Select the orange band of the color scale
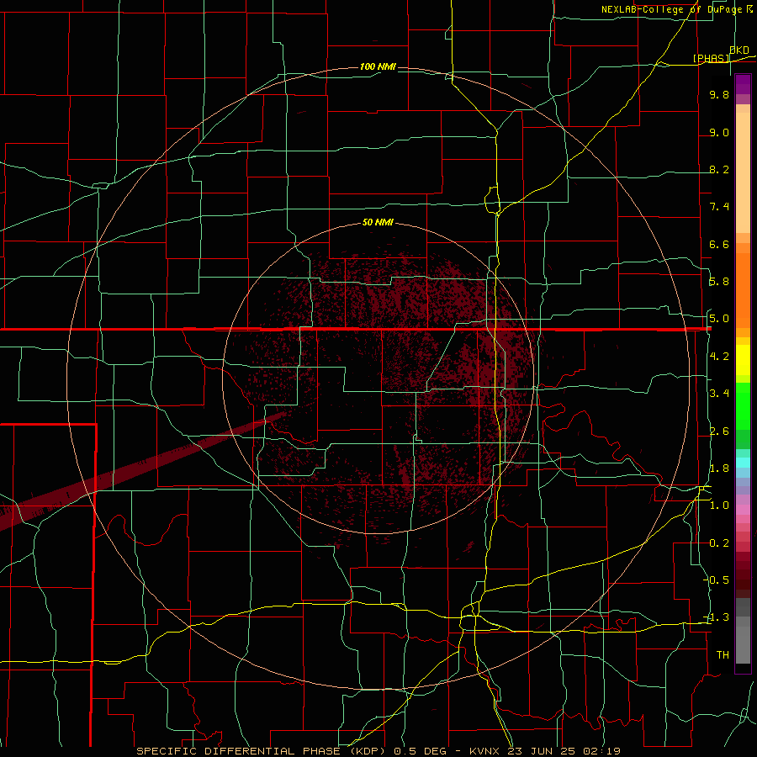757x757 pixels. click(743, 289)
